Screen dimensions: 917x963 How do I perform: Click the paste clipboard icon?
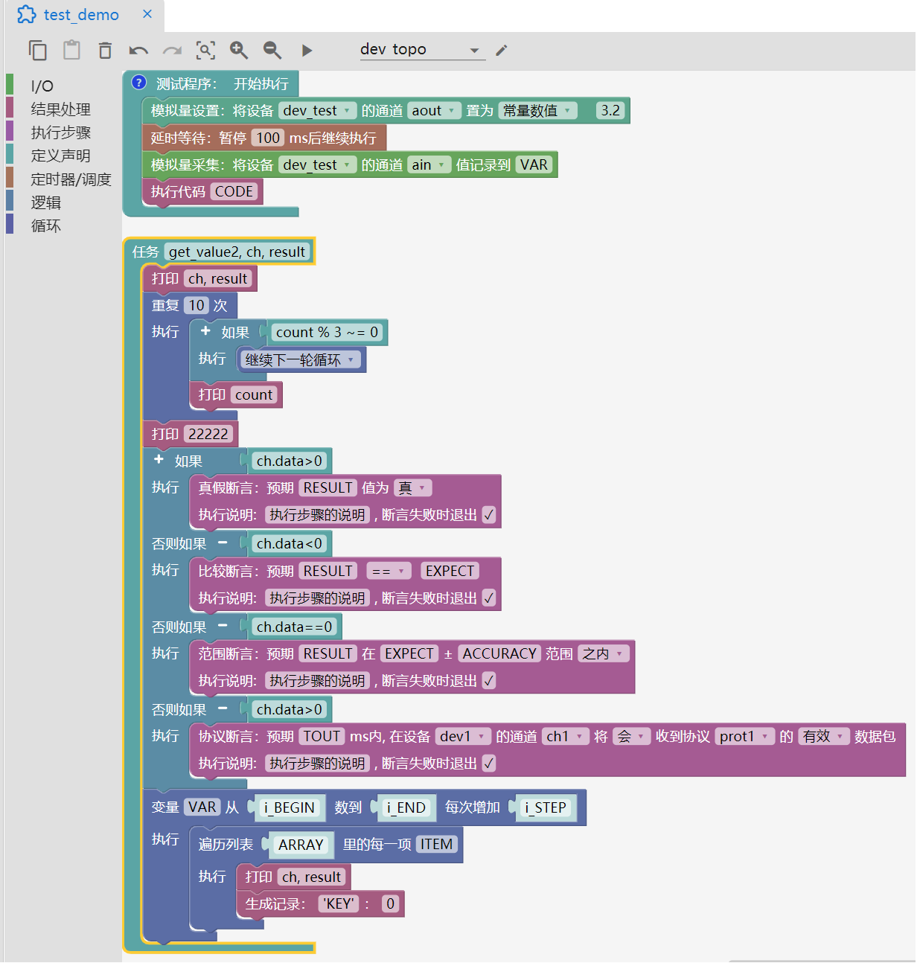(x=71, y=50)
